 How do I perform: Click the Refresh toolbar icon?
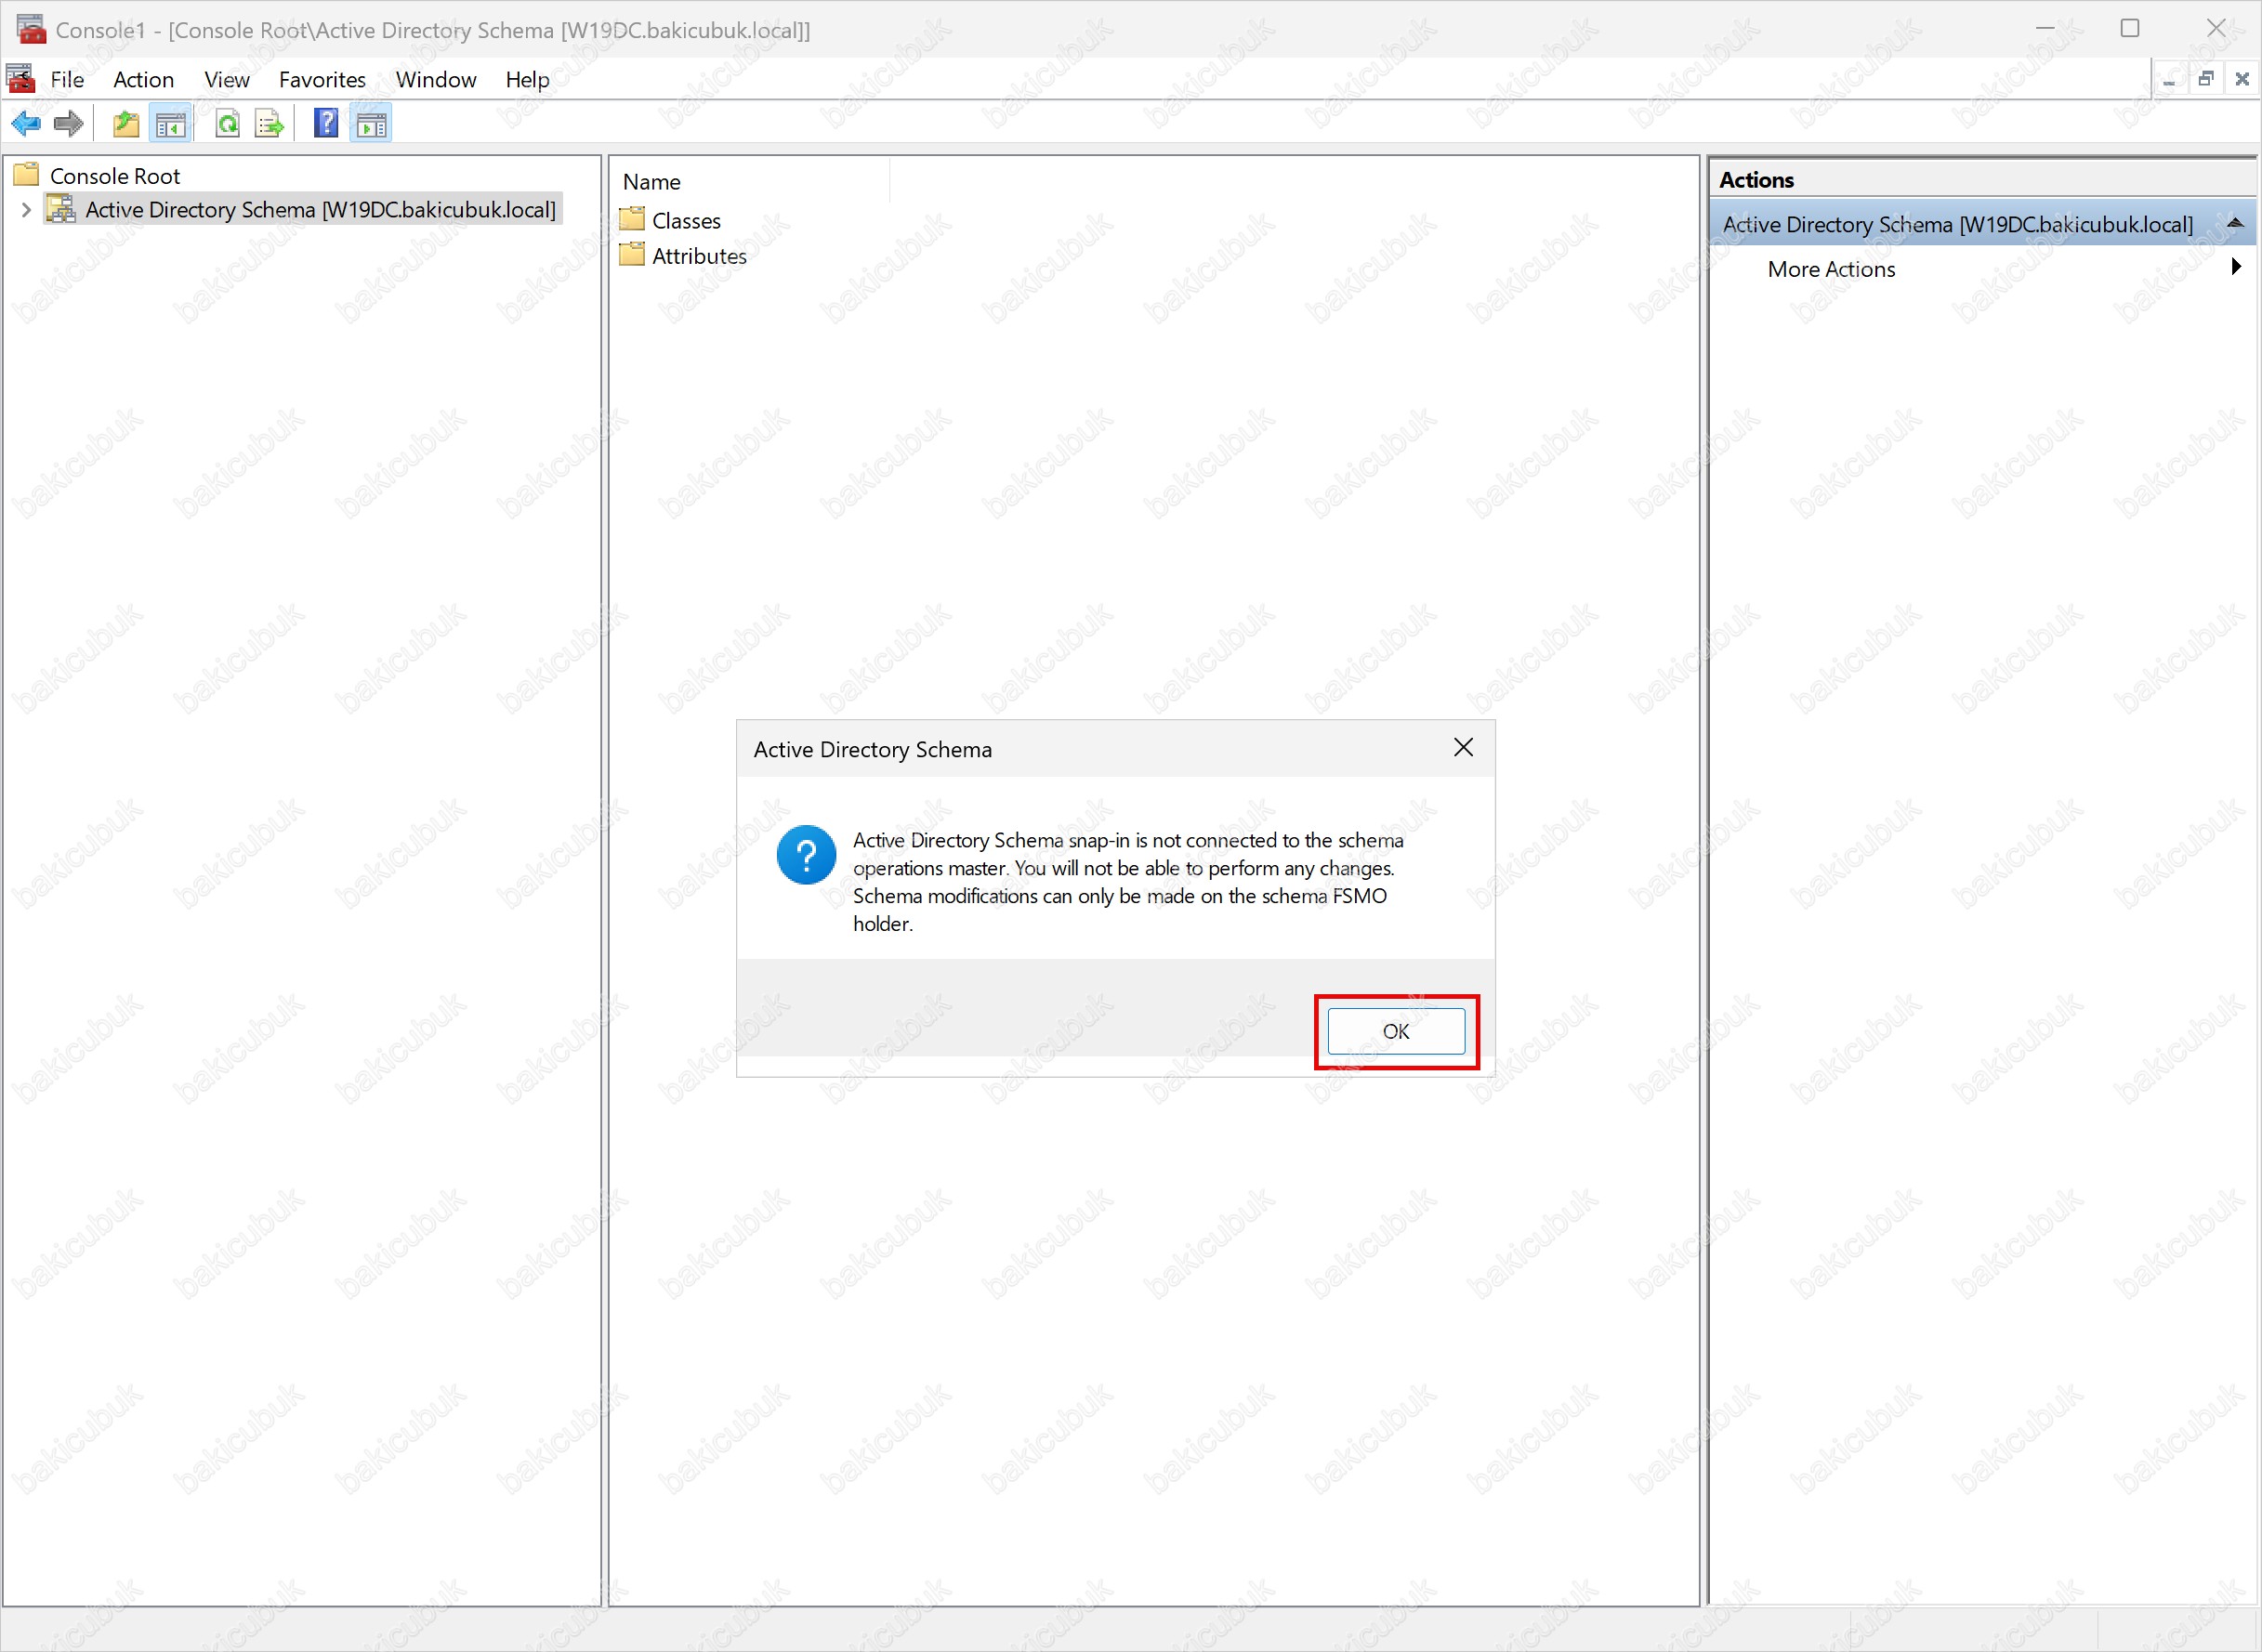click(228, 124)
